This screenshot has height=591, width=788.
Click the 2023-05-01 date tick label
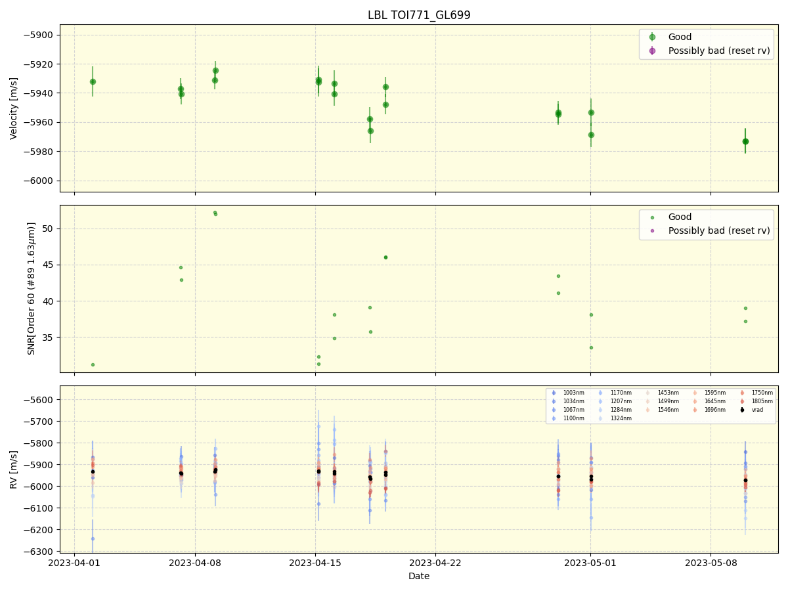pos(590,563)
